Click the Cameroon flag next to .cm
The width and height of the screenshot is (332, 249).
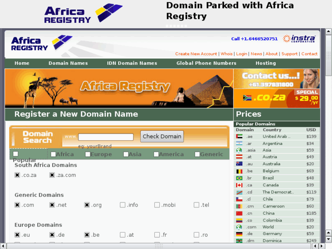239,206
